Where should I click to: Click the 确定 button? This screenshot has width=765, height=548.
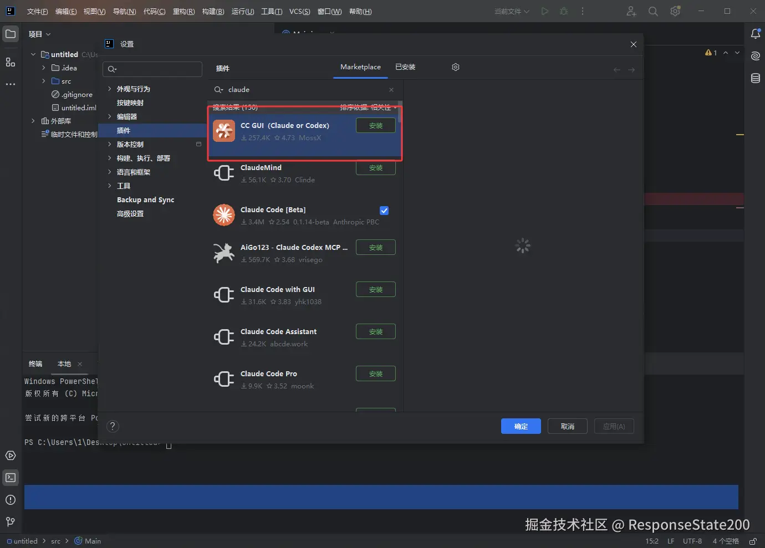521,426
